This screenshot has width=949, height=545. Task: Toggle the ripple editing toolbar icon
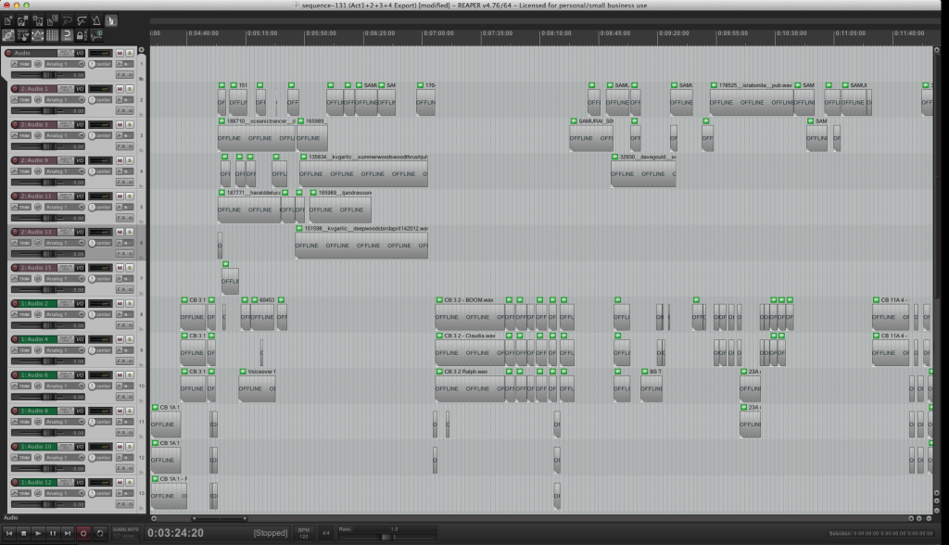tap(22, 35)
